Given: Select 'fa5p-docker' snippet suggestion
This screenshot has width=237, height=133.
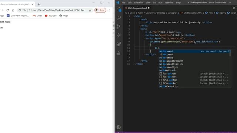Looking at the screenshot, I should coord(194,83).
